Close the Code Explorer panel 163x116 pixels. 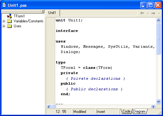click(x=43, y=11)
